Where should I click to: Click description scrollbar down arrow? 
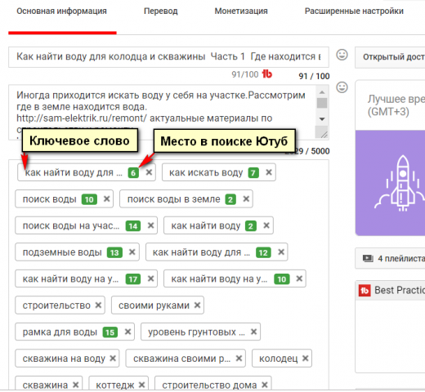point(322,119)
